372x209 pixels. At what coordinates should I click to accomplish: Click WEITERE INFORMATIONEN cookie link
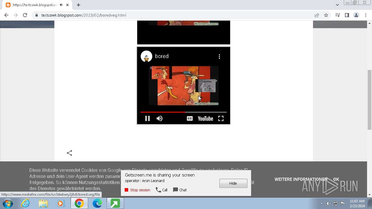click(x=301, y=179)
